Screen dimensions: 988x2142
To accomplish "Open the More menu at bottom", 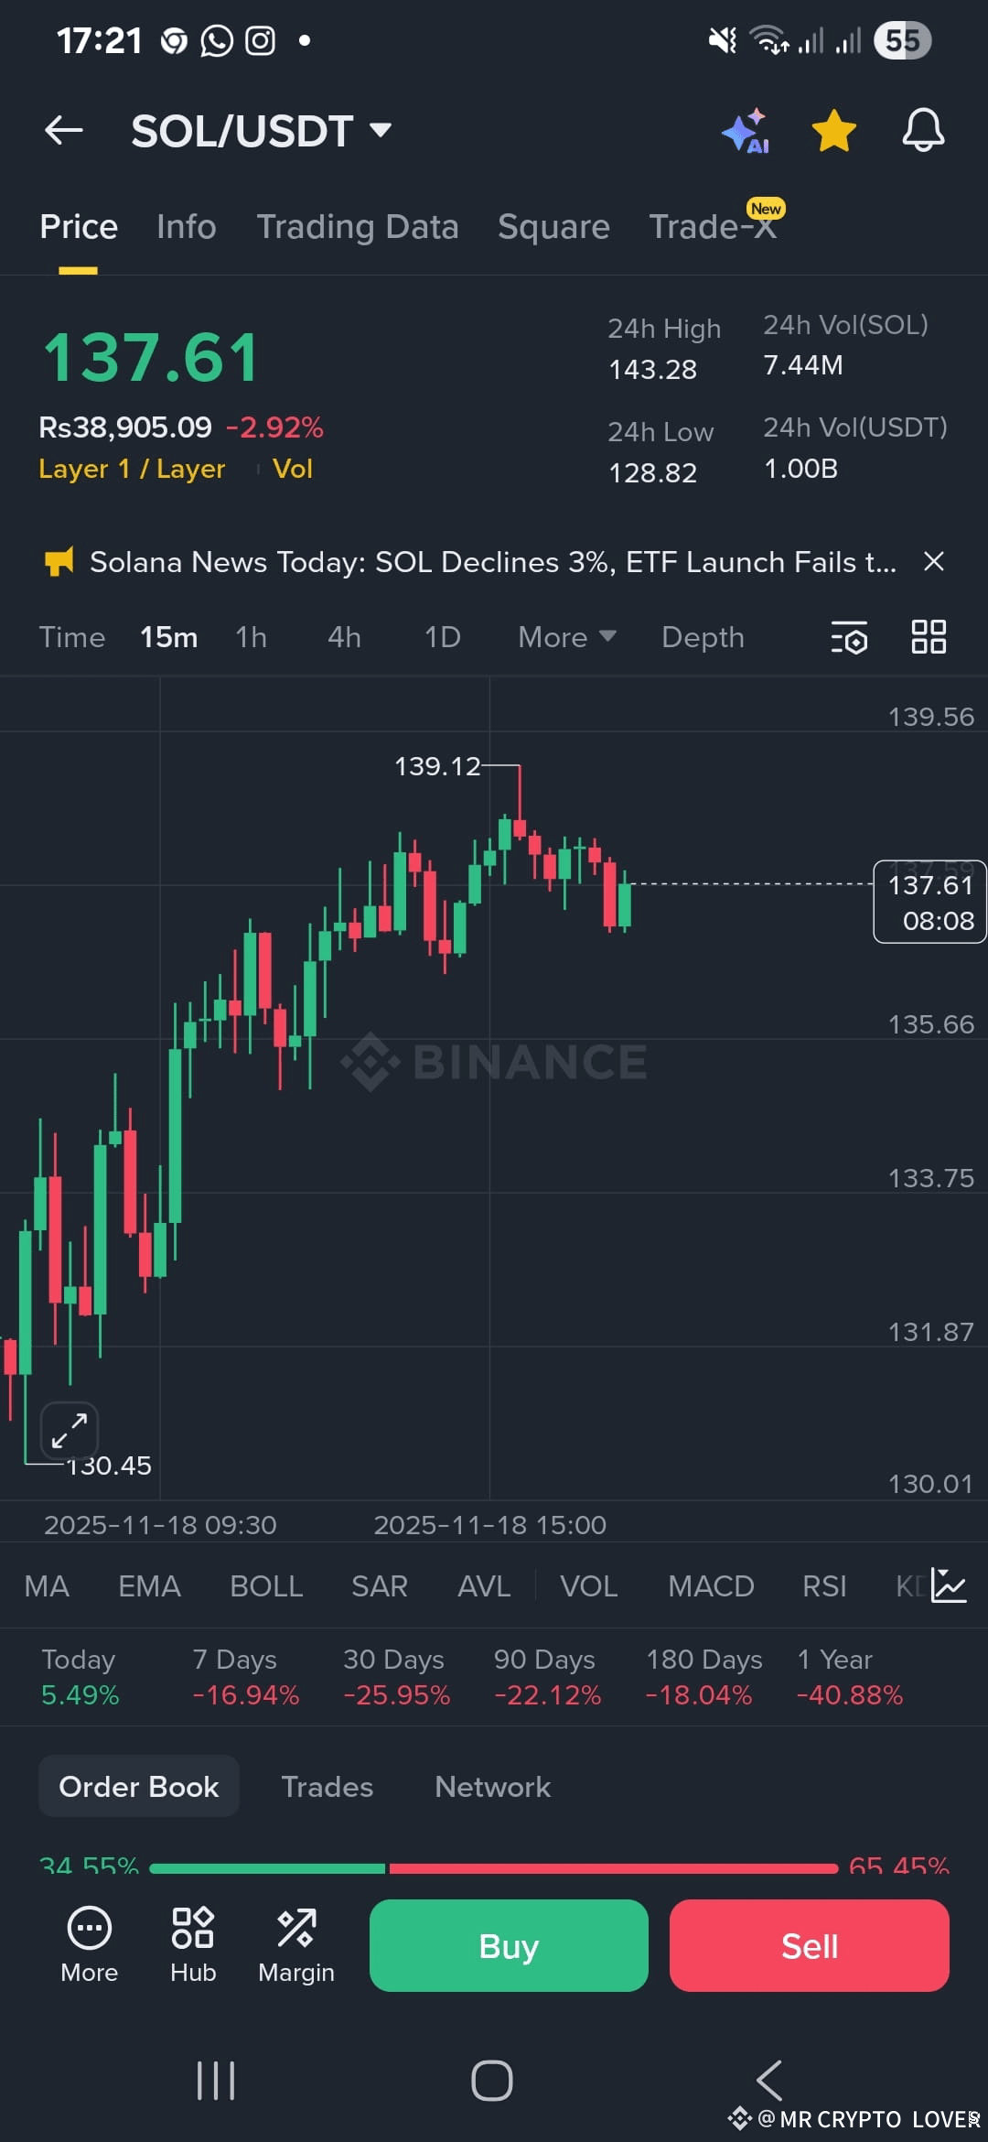I will 90,1945.
